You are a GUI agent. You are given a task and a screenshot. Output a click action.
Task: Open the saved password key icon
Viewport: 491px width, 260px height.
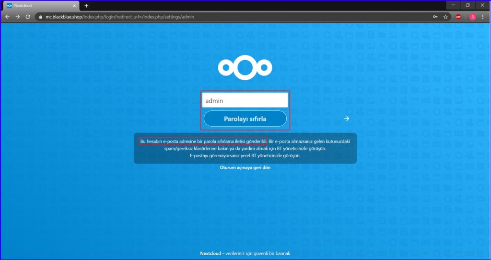point(435,17)
